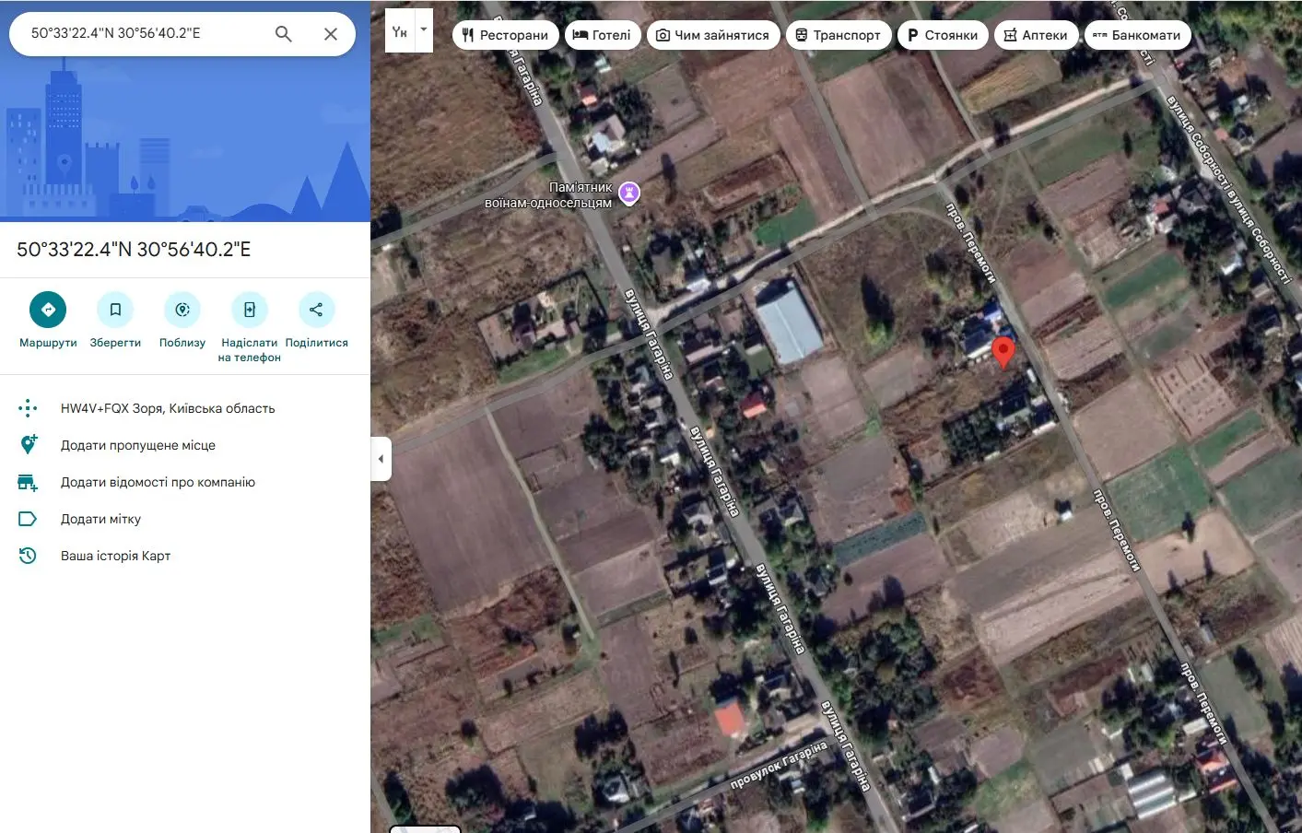Screen dimensions: 1302x833
Task: Select the Поблизу nearby search icon
Action: [x=182, y=309]
